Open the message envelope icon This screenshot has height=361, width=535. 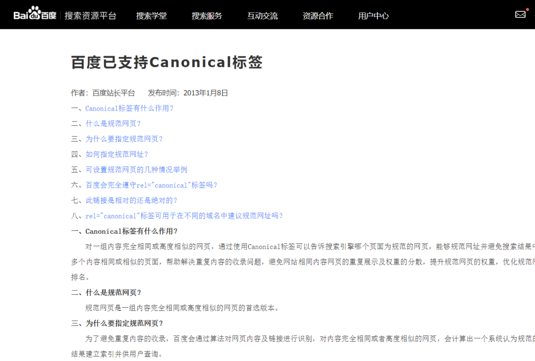tap(520, 14)
